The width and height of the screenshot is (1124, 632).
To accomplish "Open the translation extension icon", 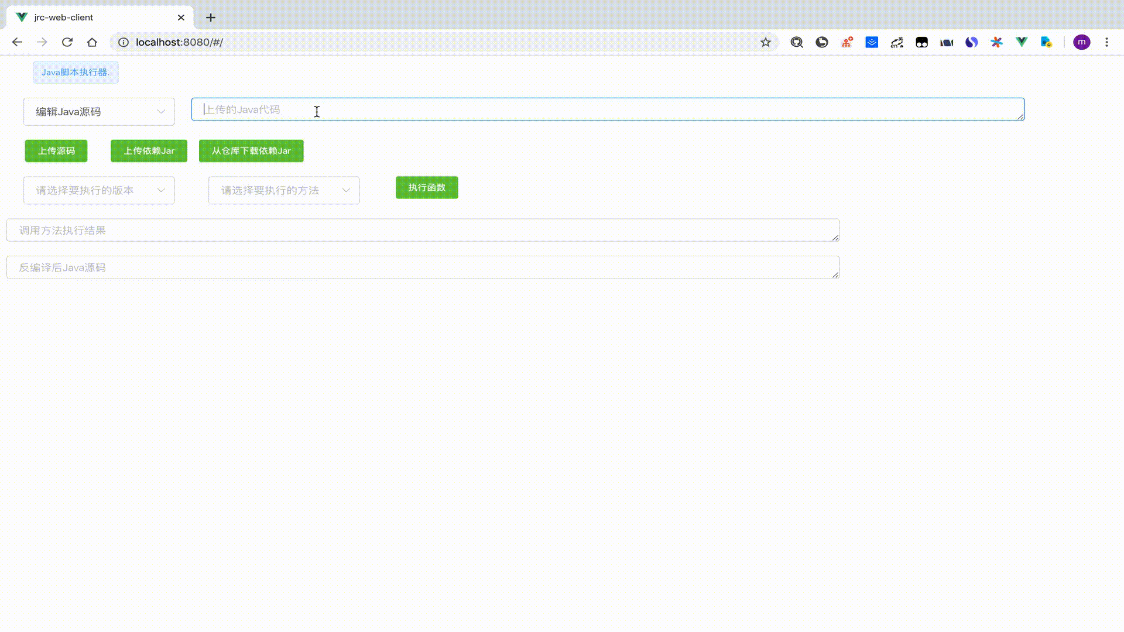I will [x=897, y=42].
